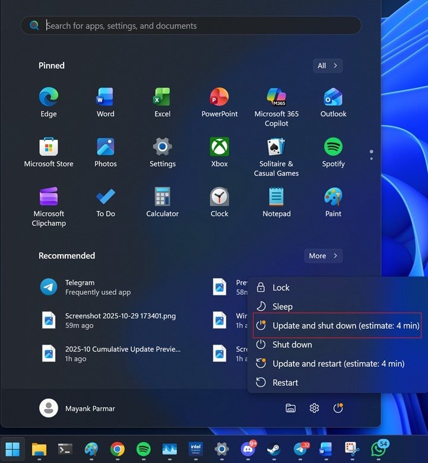Open the Calculator app

pyautogui.click(x=162, y=202)
